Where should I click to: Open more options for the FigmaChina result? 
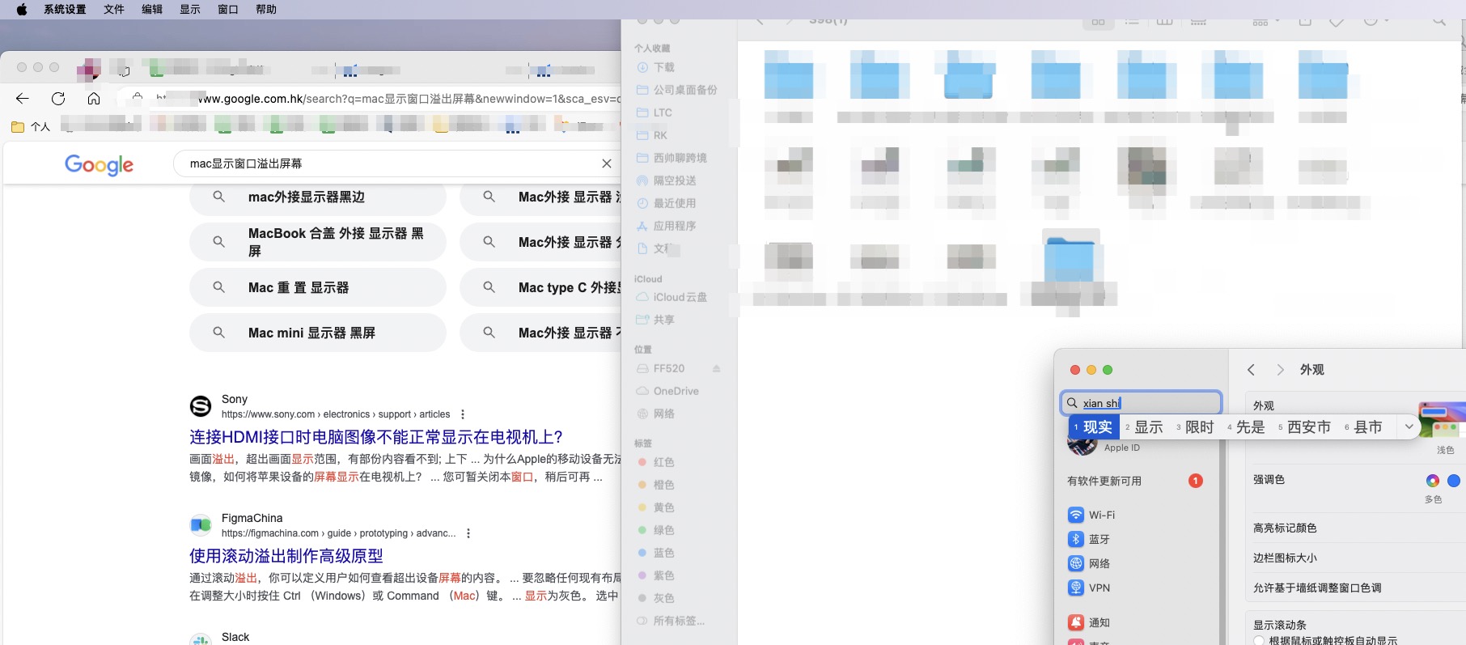(x=468, y=533)
